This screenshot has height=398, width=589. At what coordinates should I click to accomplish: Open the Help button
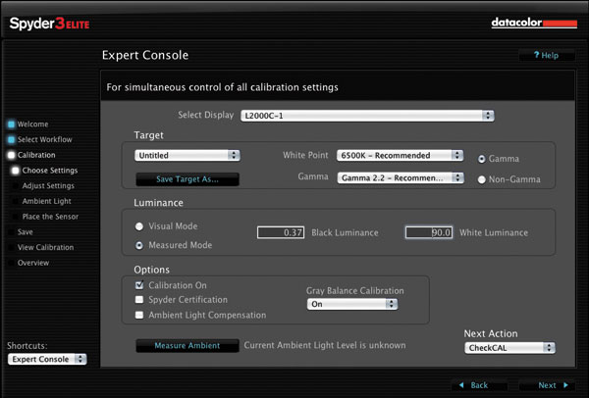coord(547,55)
